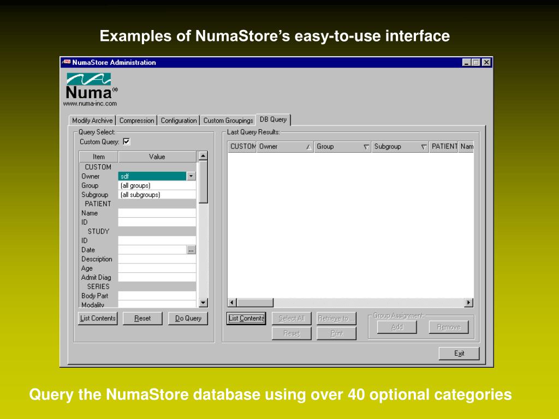This screenshot has height=419, width=559.
Task: Click the CUSTOM column header in results
Action: [x=242, y=146]
